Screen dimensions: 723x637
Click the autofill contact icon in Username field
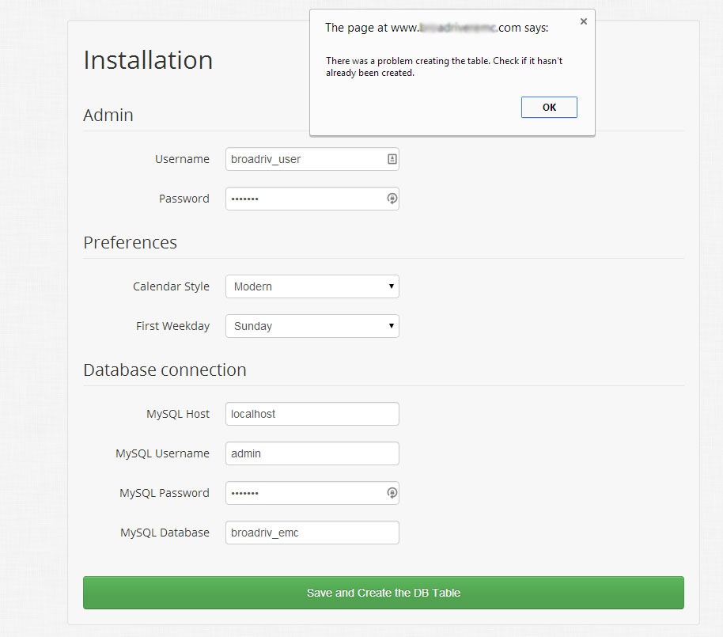click(391, 159)
